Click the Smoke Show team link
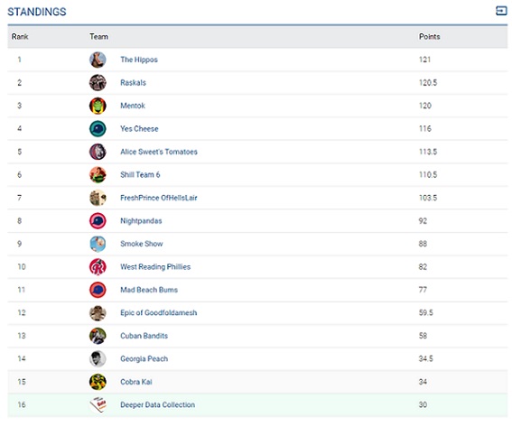 142,244
